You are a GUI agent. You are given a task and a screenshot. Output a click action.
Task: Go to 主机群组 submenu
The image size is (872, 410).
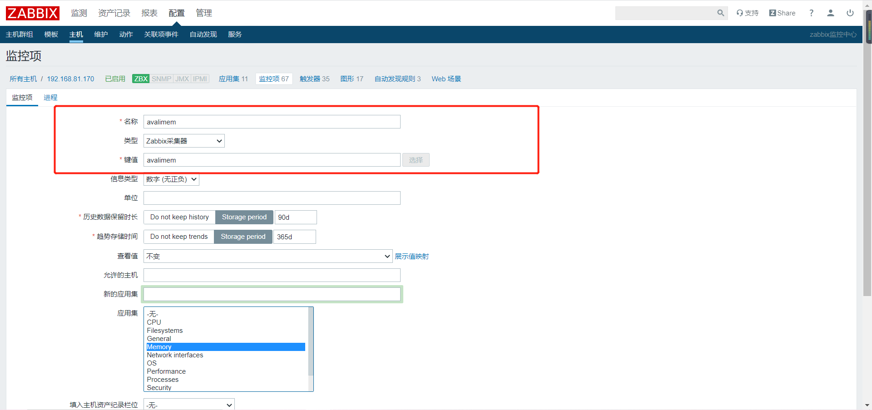click(19, 35)
